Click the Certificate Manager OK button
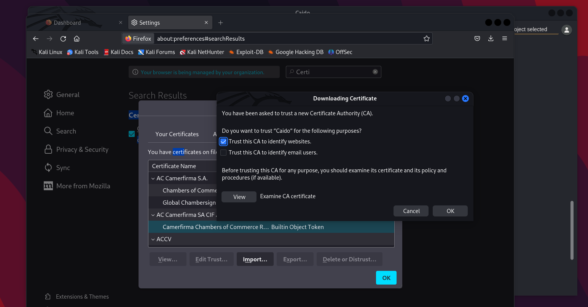The width and height of the screenshot is (588, 307). 386,278
